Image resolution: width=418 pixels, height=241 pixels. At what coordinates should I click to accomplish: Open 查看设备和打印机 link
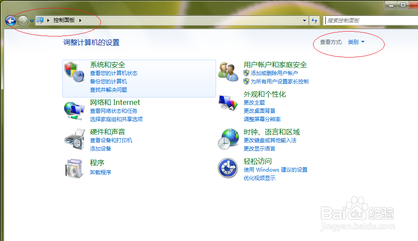111,140
